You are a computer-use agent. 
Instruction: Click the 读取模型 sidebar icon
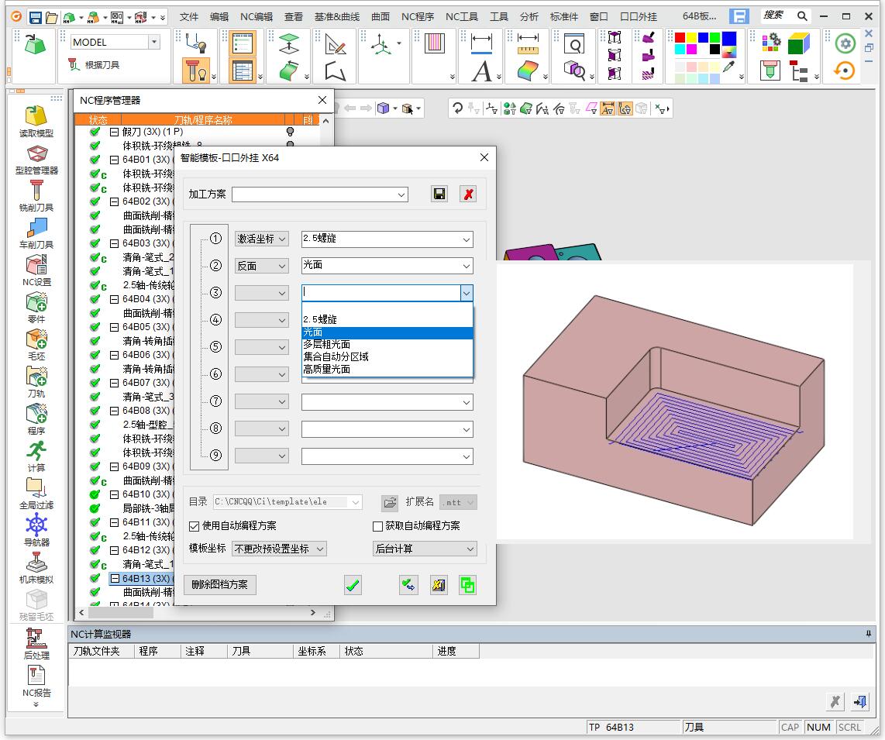point(36,117)
